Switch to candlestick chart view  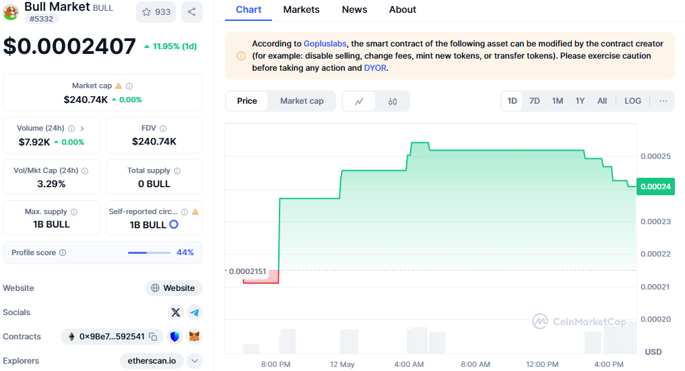[x=392, y=101]
